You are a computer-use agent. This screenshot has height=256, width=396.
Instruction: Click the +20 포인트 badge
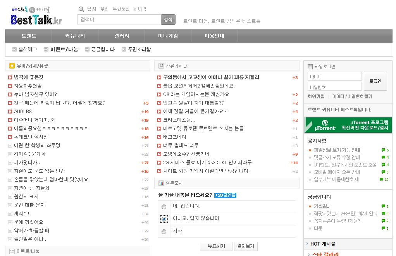coord(225,195)
